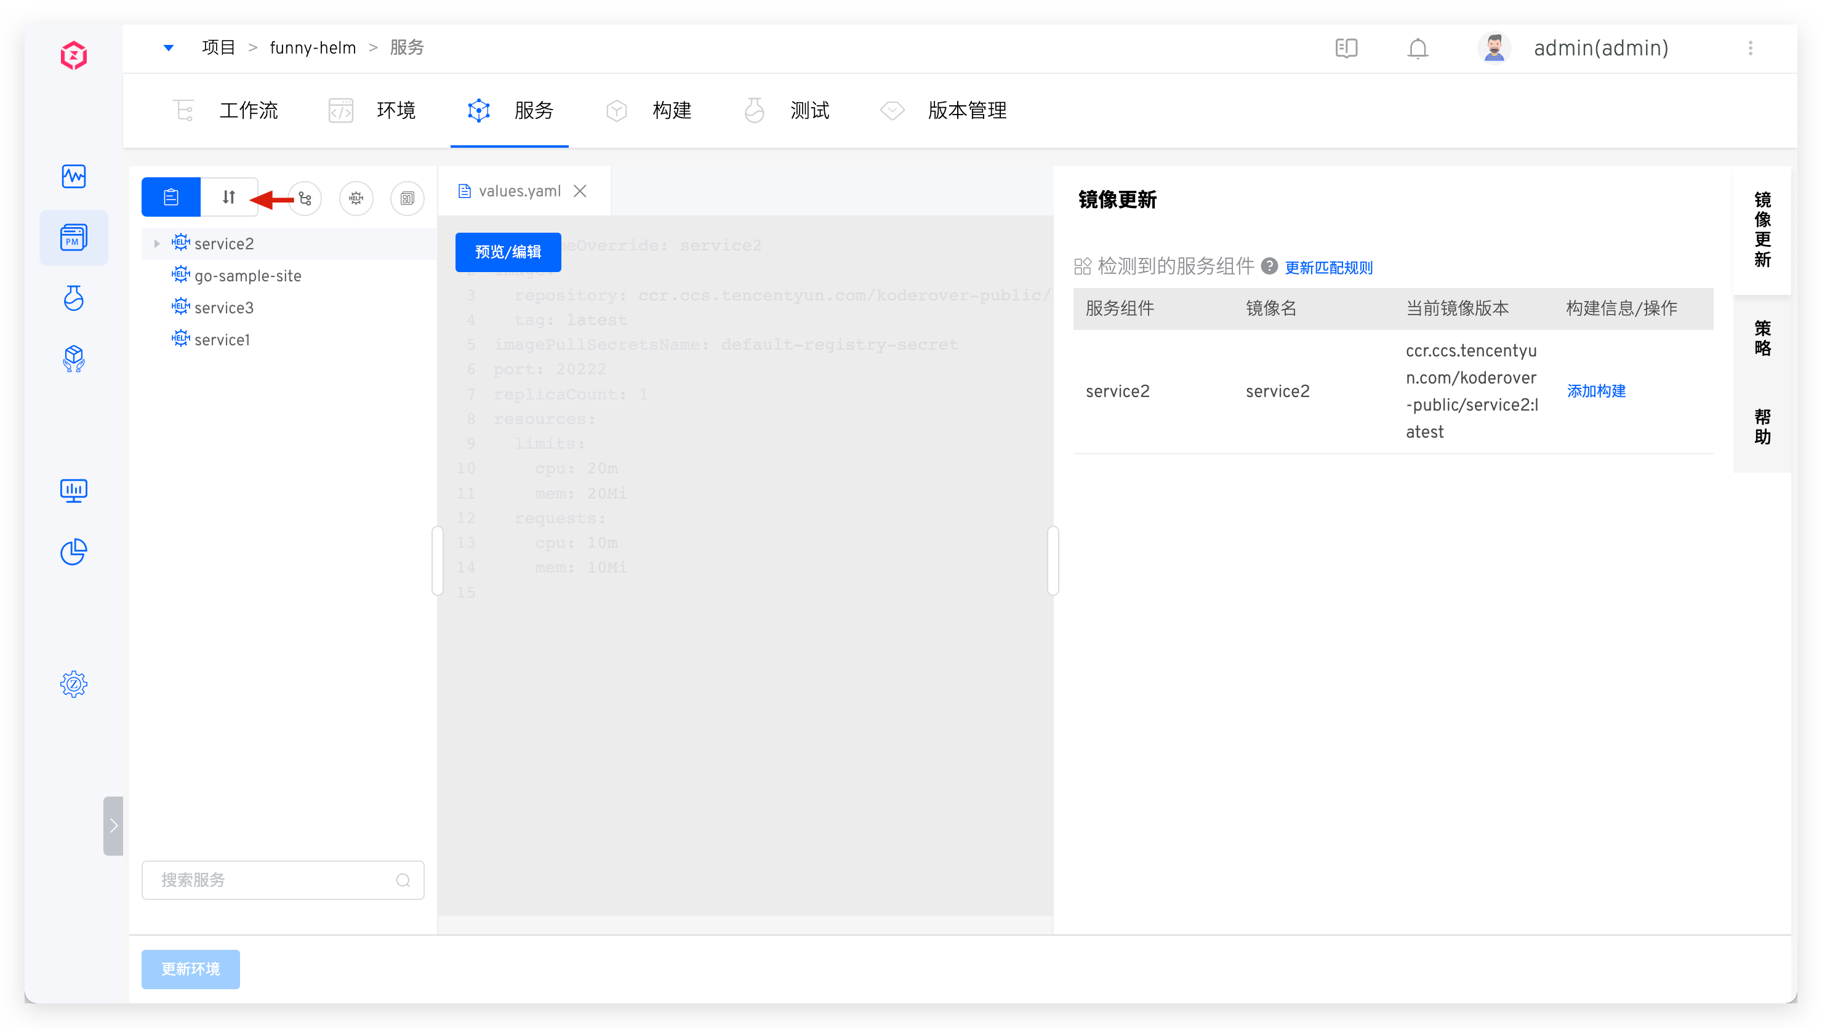Click the Helm chart circular icon above service list
Image resolution: width=1822 pixels, height=1028 pixels.
tap(356, 198)
